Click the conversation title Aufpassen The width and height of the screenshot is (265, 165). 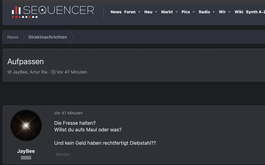click(x=26, y=62)
